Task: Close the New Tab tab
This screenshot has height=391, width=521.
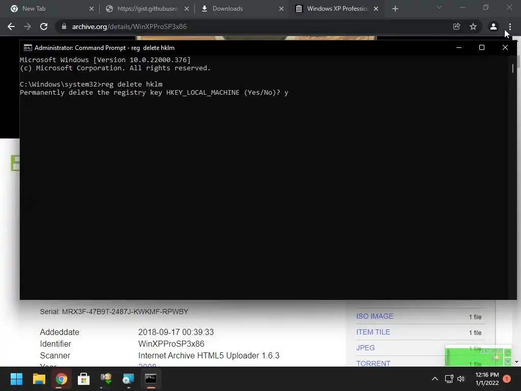Action: (92, 9)
